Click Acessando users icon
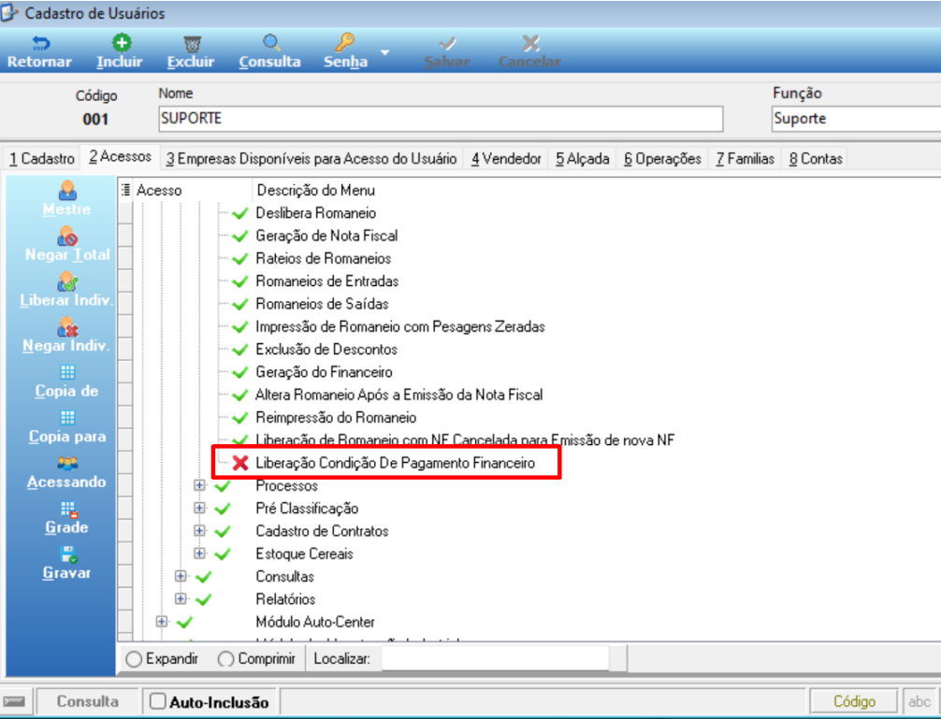 click(x=67, y=464)
